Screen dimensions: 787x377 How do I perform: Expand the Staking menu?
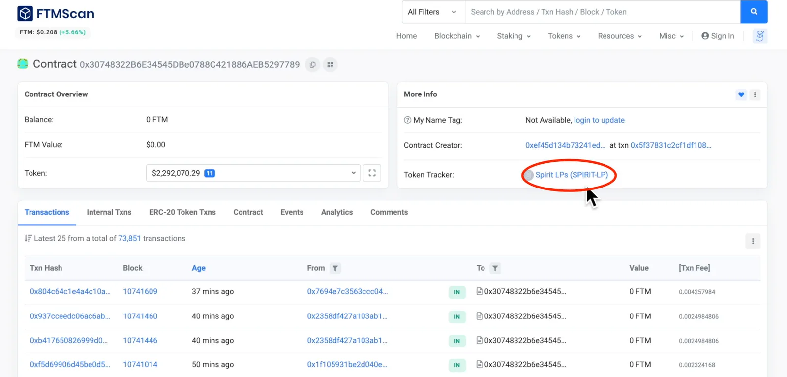pos(514,36)
